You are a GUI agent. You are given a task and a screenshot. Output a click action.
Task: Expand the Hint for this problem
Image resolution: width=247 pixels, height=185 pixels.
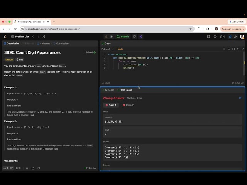coord(20,59)
